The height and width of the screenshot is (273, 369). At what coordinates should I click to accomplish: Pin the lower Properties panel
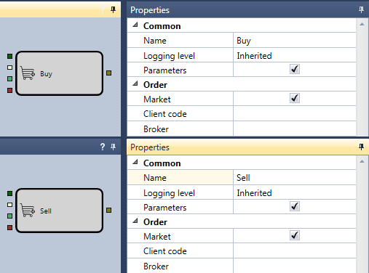[361, 147]
